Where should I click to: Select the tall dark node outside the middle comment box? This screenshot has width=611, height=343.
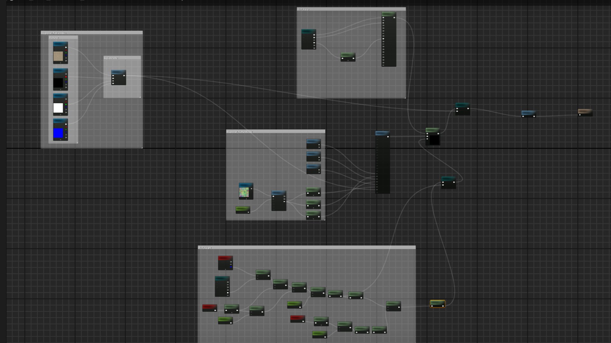click(x=382, y=162)
